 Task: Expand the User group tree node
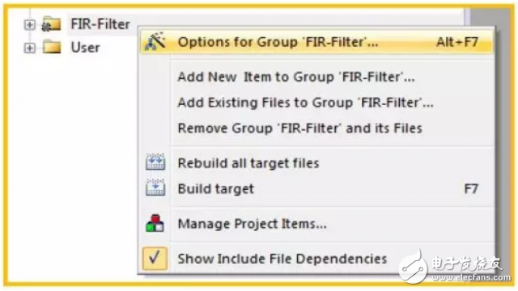pos(29,48)
